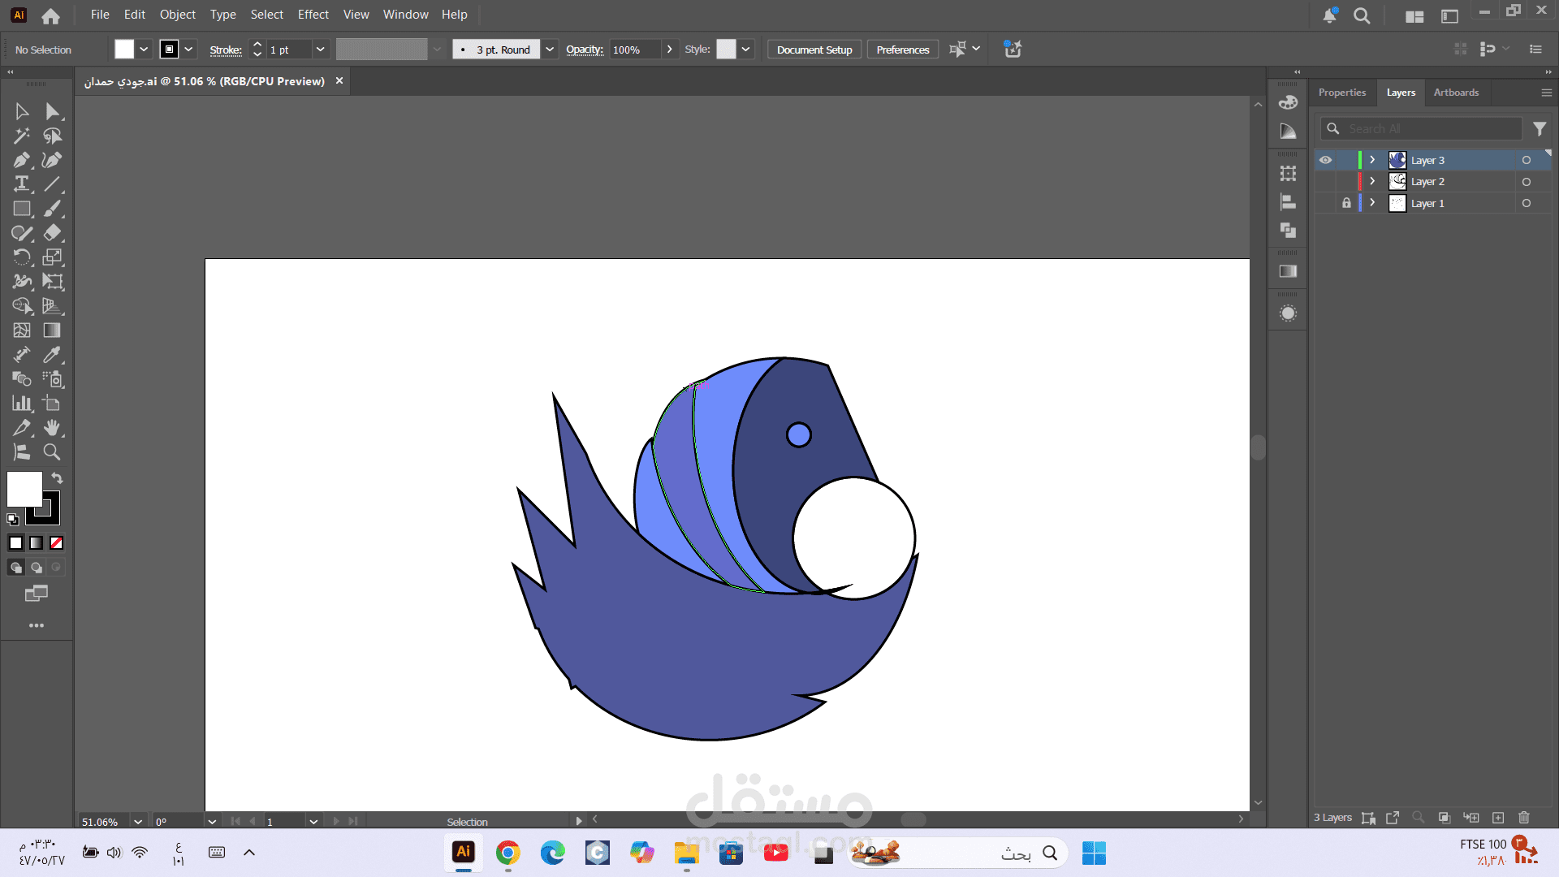This screenshot has width=1559, height=877.
Task: Click the Document Setup button
Action: (x=814, y=50)
